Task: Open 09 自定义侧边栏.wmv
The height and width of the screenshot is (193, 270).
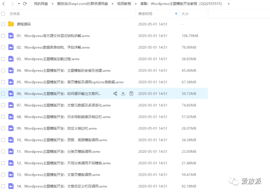Action: (x=57, y=128)
